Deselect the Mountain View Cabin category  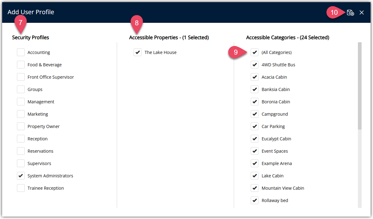(255, 188)
